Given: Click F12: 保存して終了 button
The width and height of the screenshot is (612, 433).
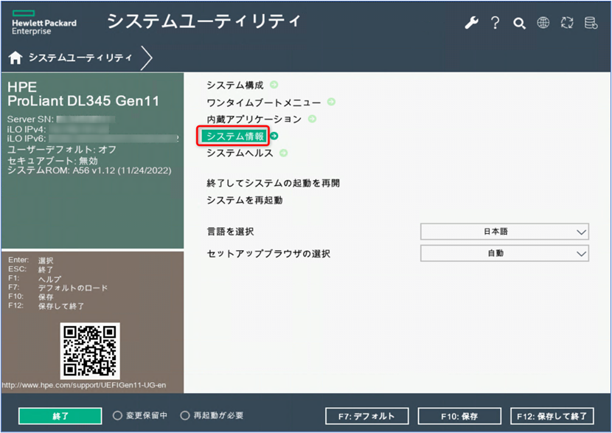Looking at the screenshot, I should click(x=552, y=416).
